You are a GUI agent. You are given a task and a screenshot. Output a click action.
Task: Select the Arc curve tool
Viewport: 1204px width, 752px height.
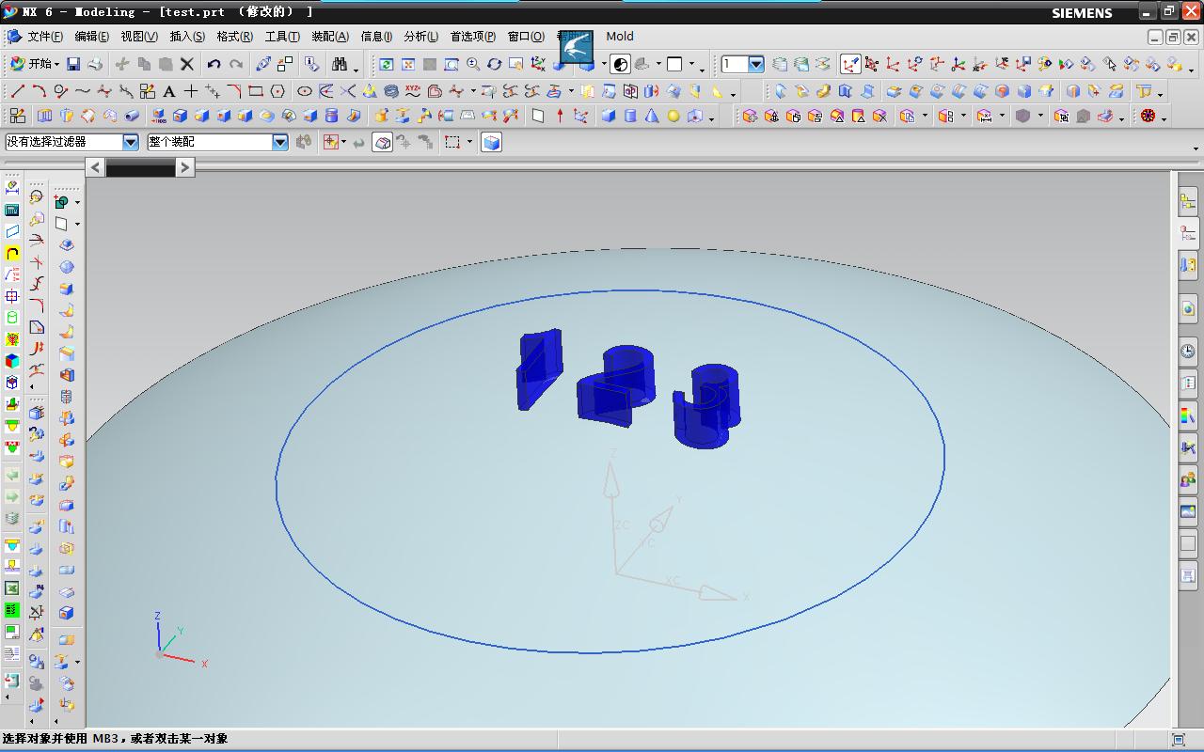tap(40, 91)
